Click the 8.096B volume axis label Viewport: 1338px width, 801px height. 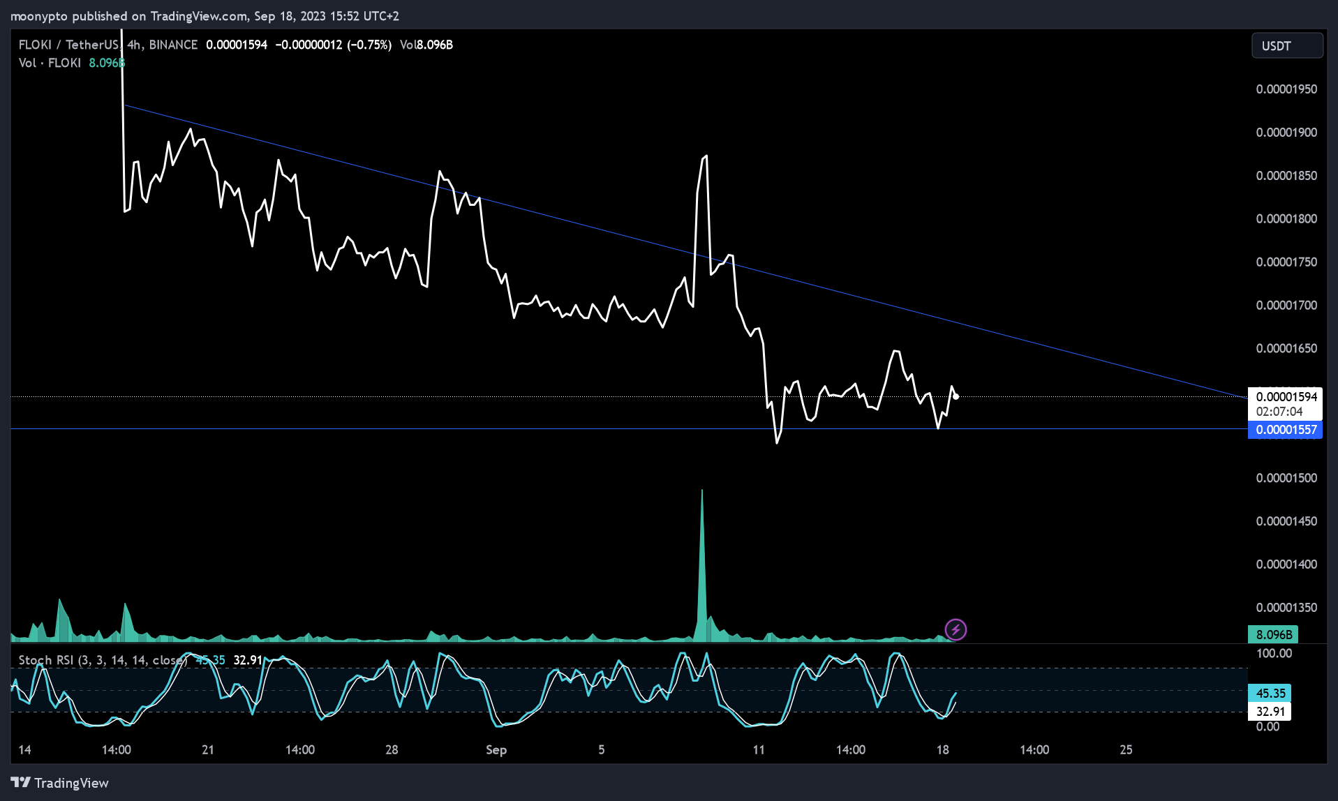[x=1273, y=635]
